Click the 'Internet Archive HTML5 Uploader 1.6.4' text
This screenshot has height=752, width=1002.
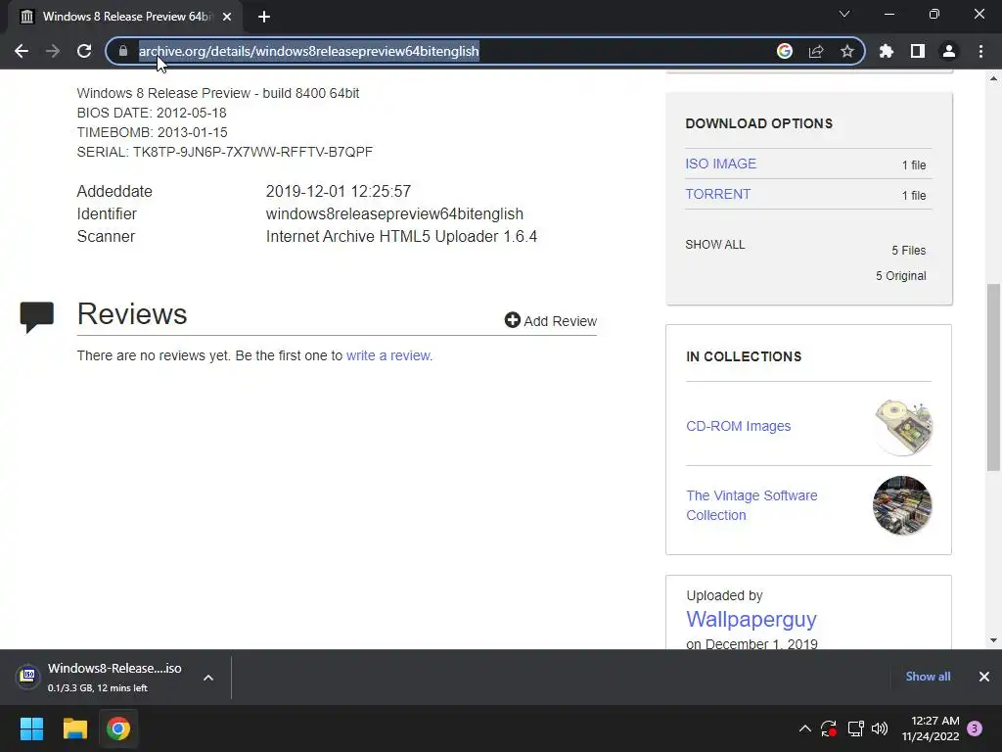[x=401, y=237]
